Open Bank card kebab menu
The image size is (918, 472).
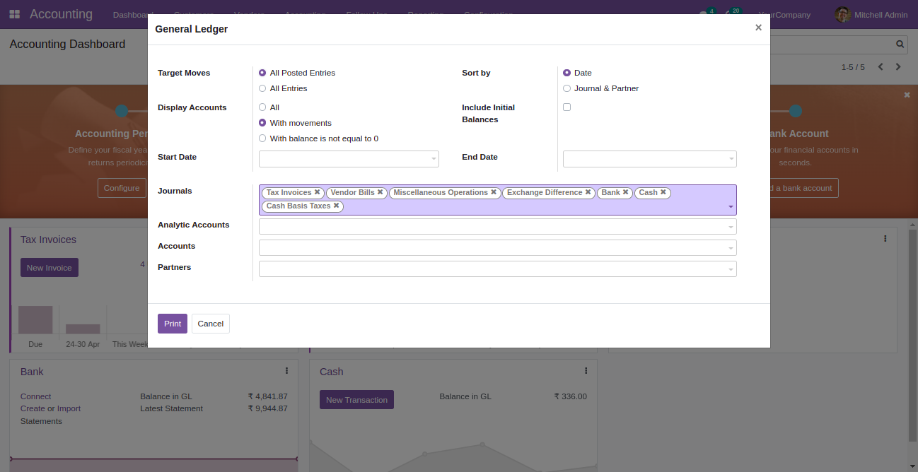pyautogui.click(x=286, y=371)
